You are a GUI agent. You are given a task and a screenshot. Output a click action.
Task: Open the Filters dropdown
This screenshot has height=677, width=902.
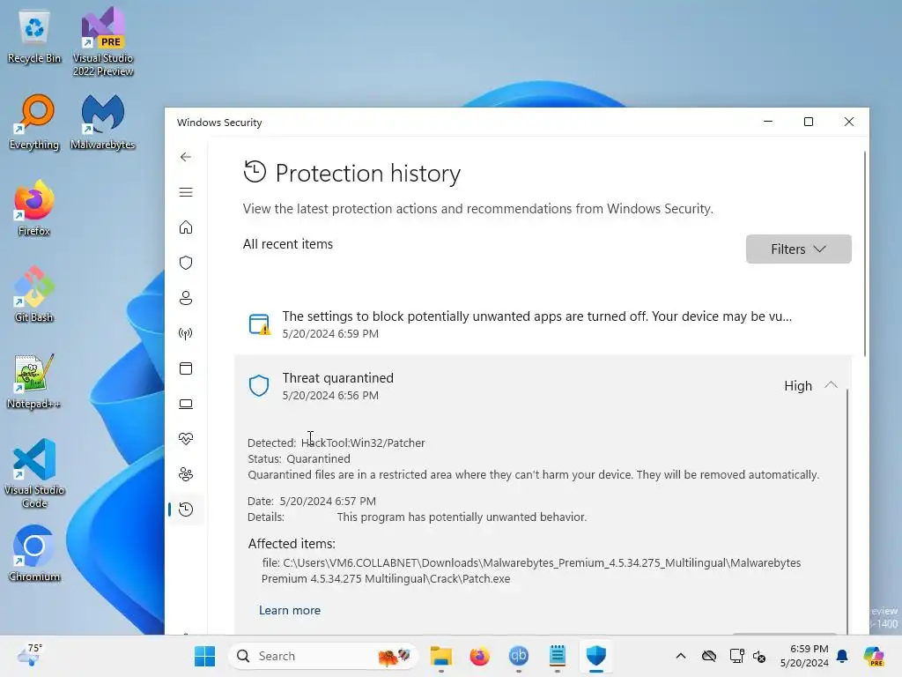798,249
